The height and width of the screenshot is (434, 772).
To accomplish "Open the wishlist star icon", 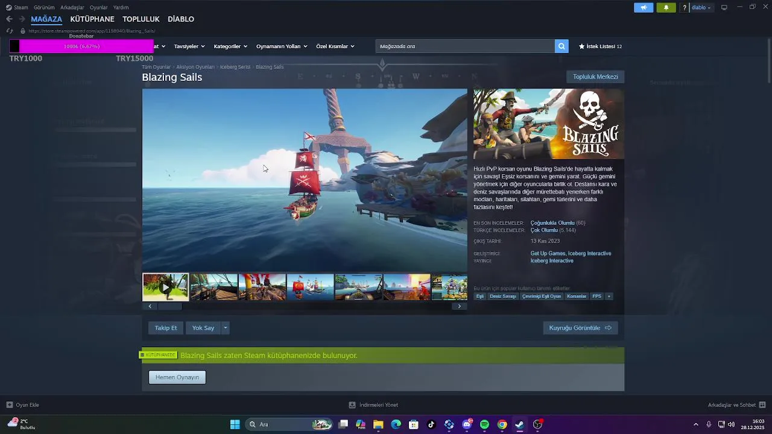I will [x=582, y=46].
